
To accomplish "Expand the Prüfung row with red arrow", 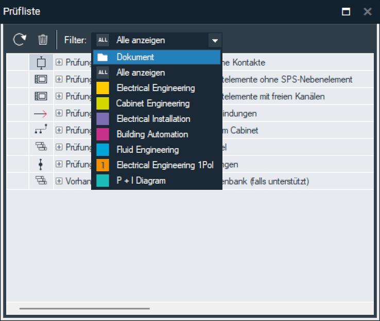I will [x=59, y=113].
